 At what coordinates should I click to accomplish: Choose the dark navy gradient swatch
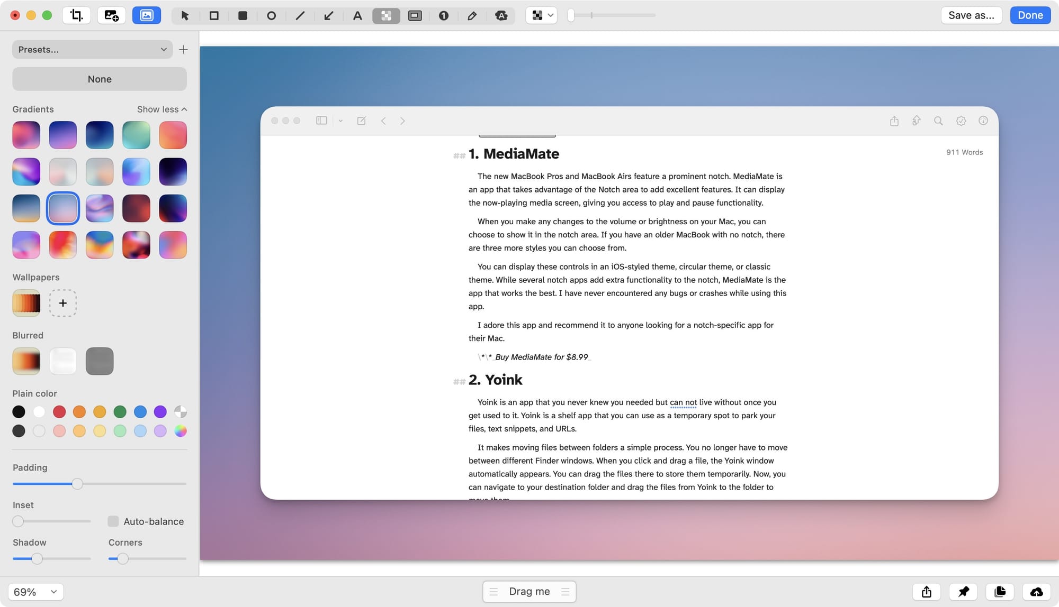point(100,135)
